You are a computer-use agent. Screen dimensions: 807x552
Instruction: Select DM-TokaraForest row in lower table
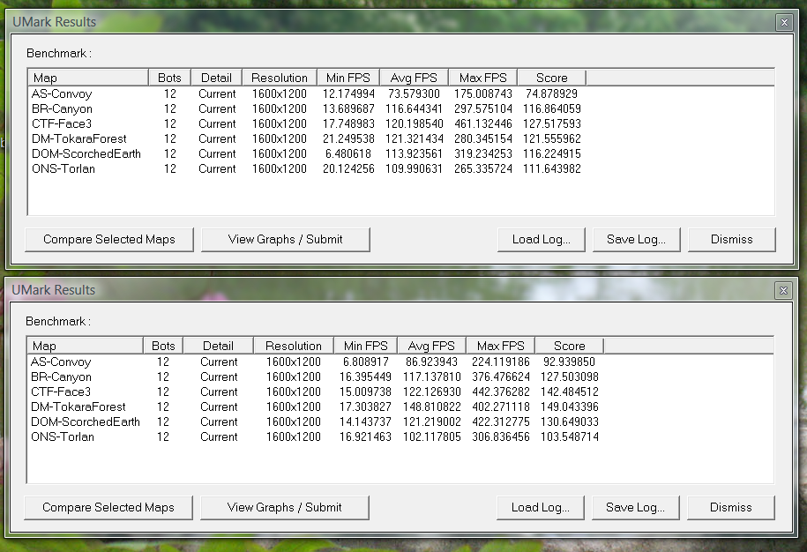click(315, 407)
